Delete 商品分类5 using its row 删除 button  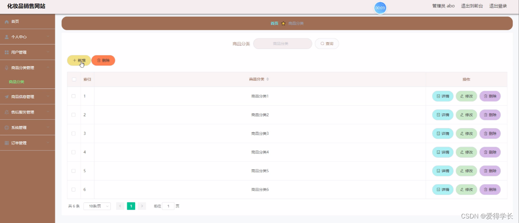490,171
